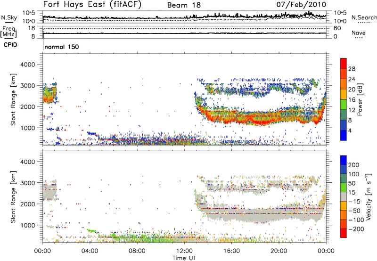Click the "Nave" legend label
The width and height of the screenshot is (377, 261).
pos(359,33)
